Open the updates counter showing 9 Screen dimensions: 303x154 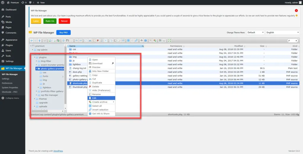pyautogui.click(x=24, y=2)
